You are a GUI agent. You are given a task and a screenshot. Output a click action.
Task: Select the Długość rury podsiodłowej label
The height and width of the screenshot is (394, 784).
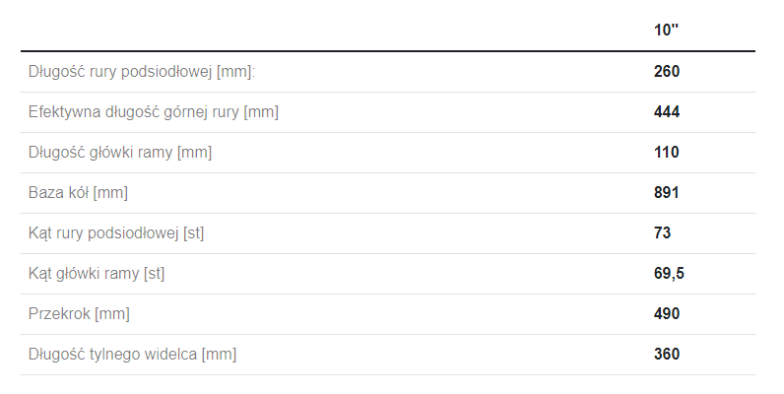(x=142, y=72)
